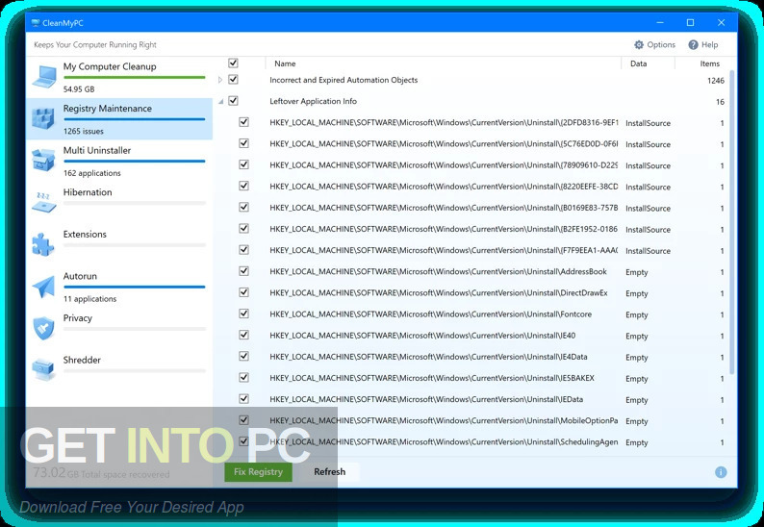Uncheck the IE40 entry checkbox
This screenshot has width=764, height=527.
pos(243,335)
